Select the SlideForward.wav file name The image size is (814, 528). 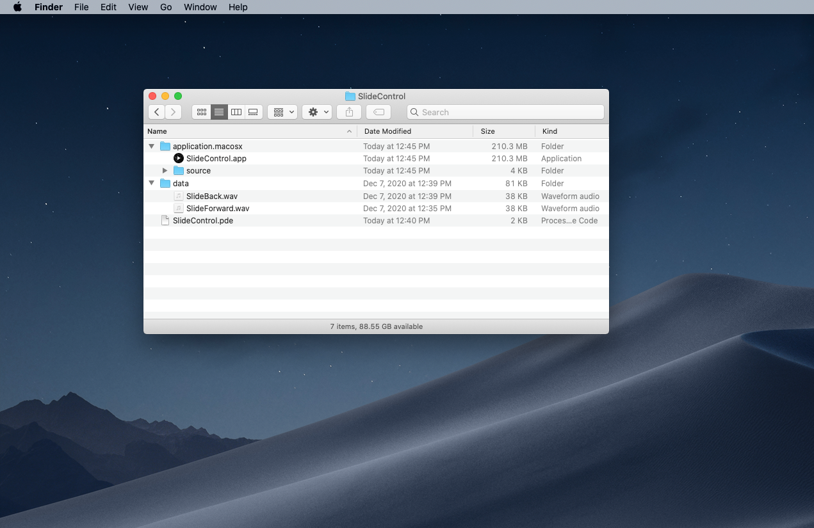click(x=218, y=208)
